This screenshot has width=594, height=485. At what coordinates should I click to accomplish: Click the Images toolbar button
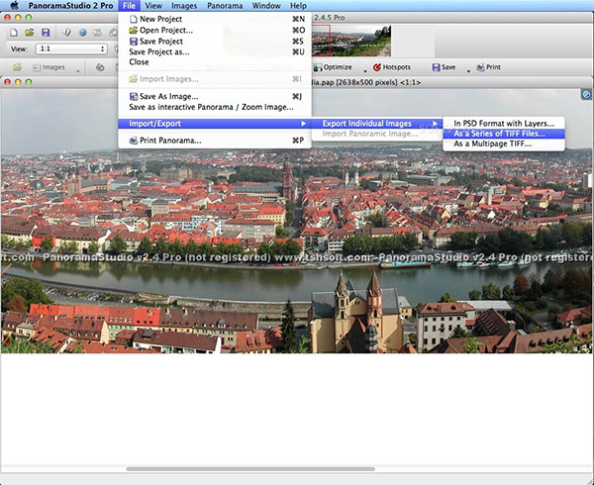click(49, 67)
